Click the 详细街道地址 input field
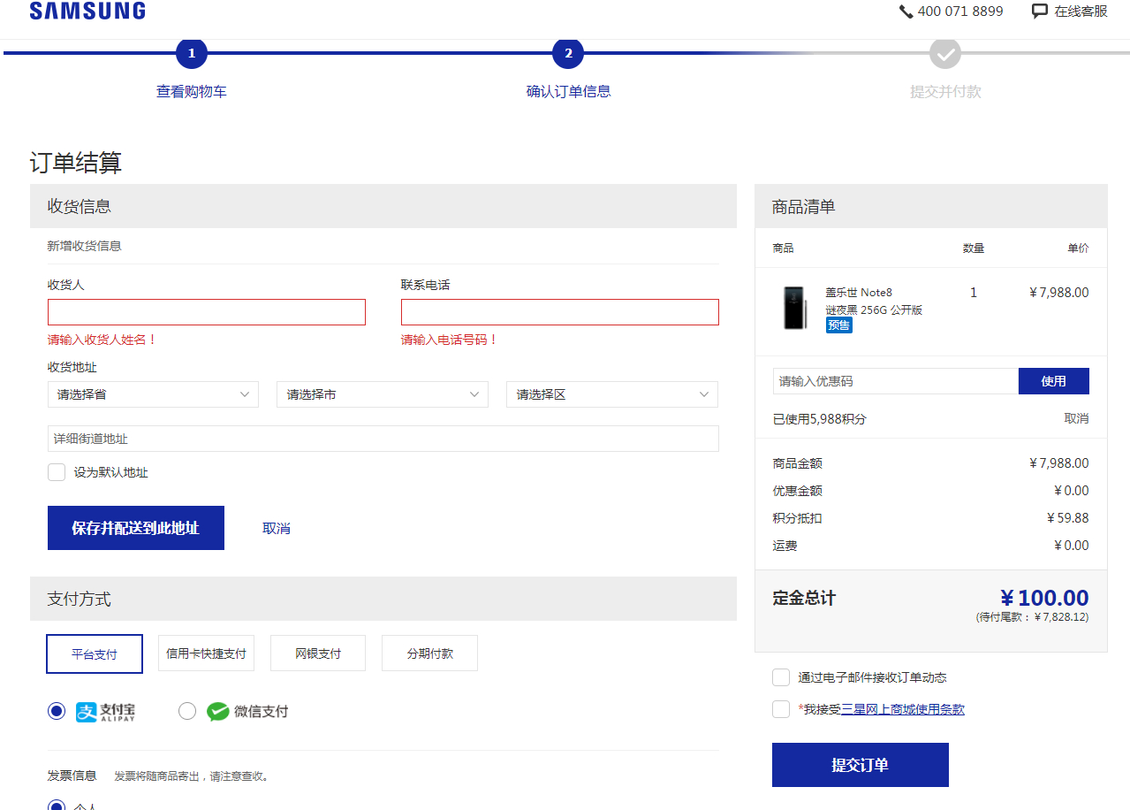The image size is (1130, 810). point(383,439)
